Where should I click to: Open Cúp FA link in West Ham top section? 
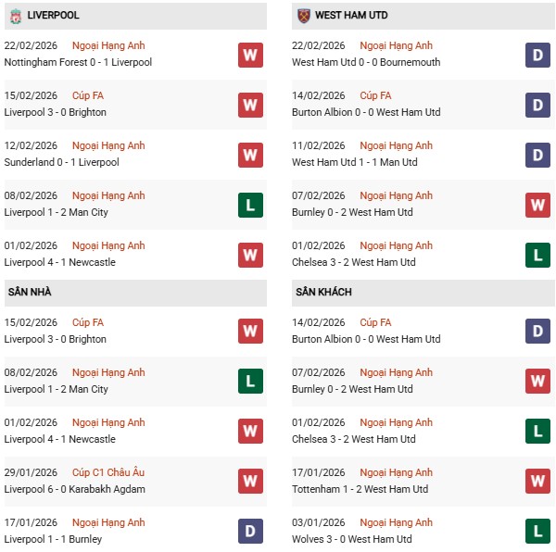pos(375,95)
